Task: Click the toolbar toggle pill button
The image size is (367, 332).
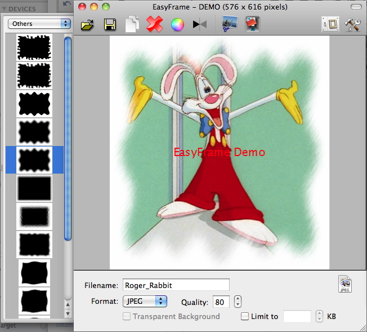Action: pyautogui.click(x=356, y=7)
